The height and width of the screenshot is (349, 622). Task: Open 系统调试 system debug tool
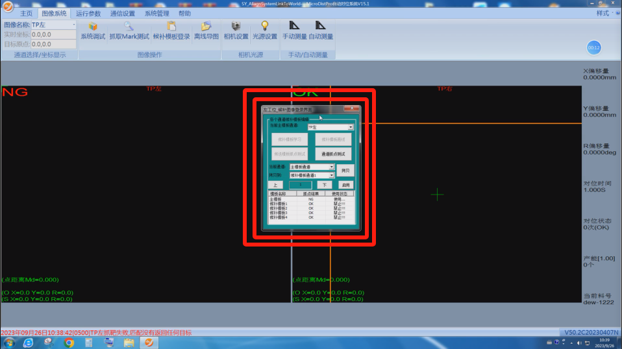pyautogui.click(x=92, y=30)
